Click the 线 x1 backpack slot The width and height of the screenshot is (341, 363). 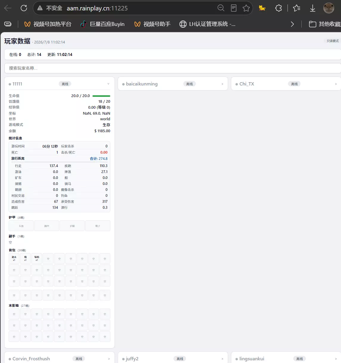(x=25, y=258)
